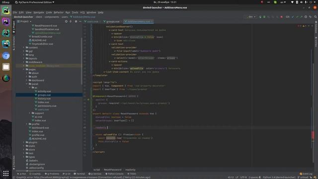Launch WebStorm from the Ubuntu dock

[6, 44]
